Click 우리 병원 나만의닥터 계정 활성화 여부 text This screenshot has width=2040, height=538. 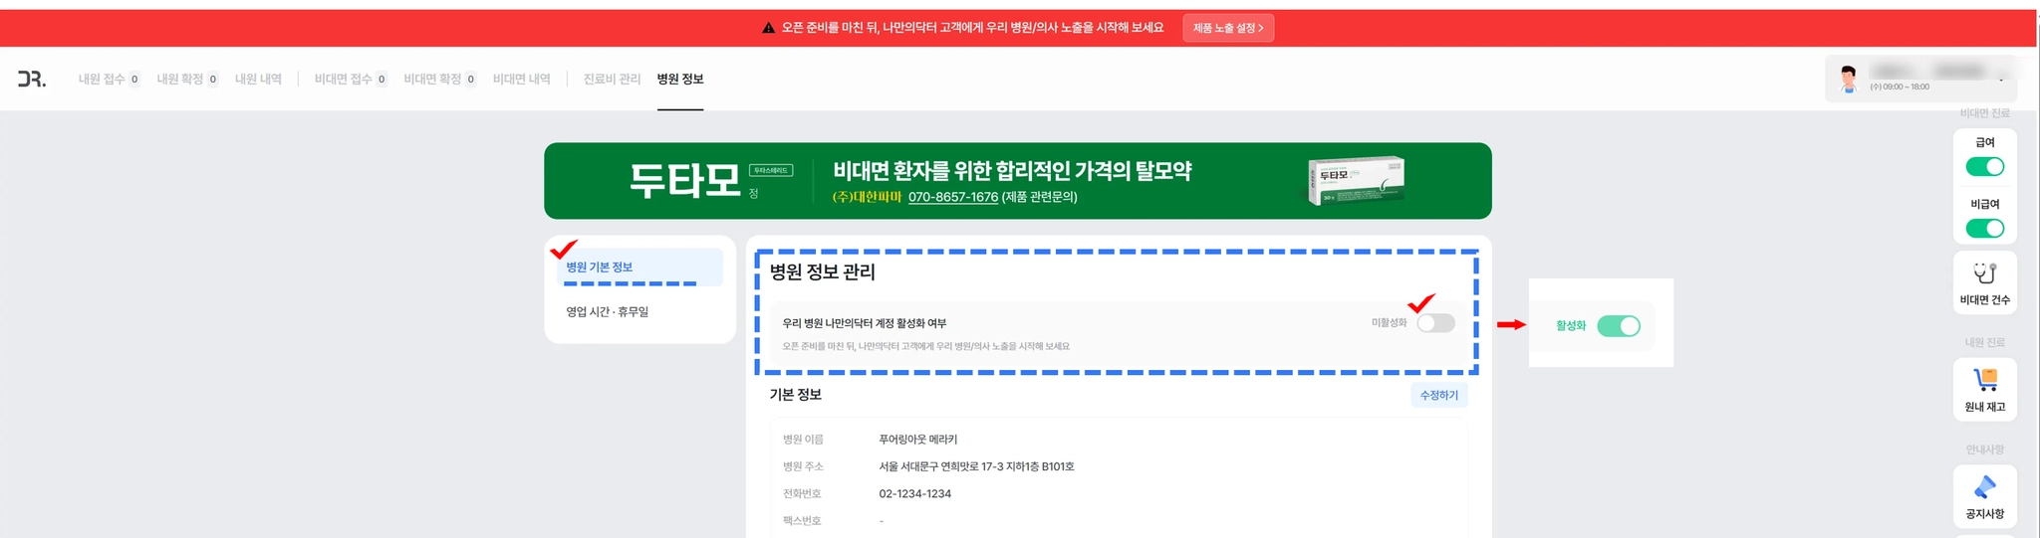[865, 323]
